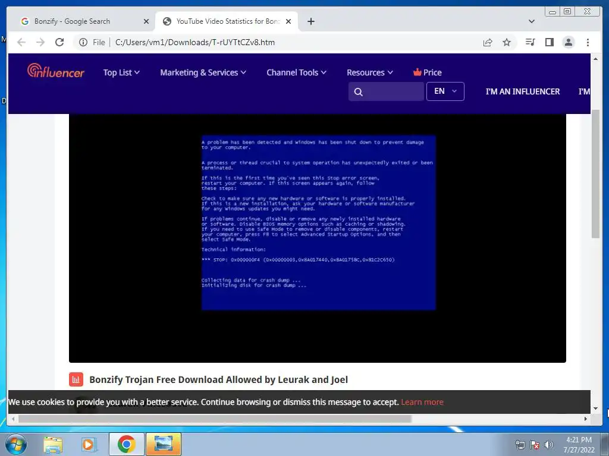Click the Influencer logo

(56, 71)
